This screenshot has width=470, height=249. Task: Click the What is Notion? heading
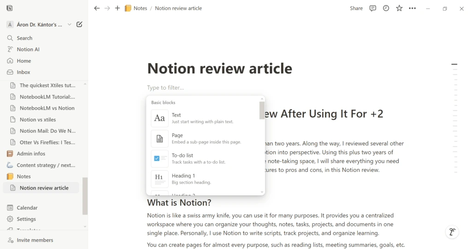(179, 202)
